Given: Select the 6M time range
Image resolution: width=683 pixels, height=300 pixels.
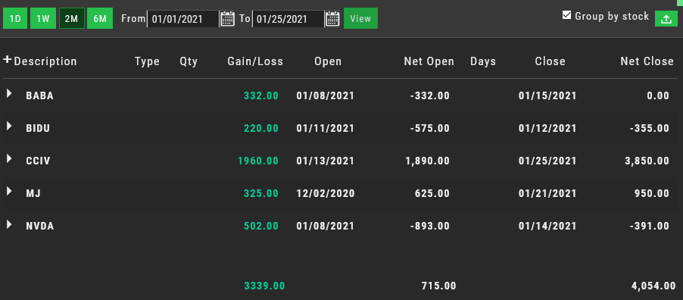Looking at the screenshot, I should coord(100,19).
